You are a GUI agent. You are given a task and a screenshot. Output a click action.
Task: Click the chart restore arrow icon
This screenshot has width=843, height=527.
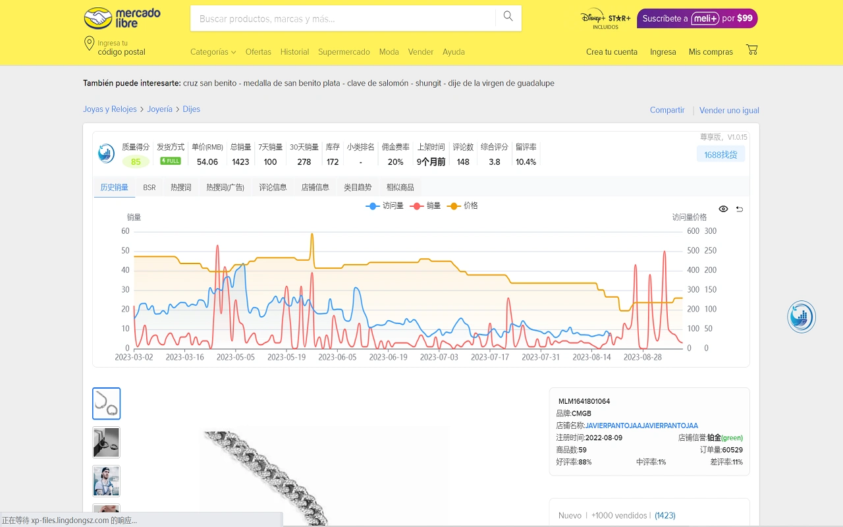(740, 209)
